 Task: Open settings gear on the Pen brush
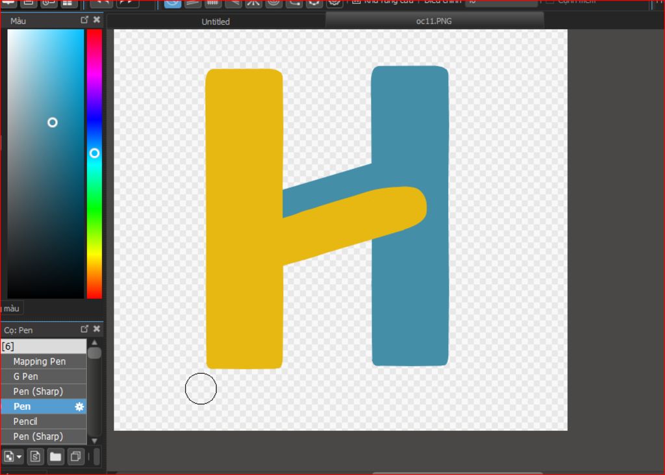[x=79, y=407]
